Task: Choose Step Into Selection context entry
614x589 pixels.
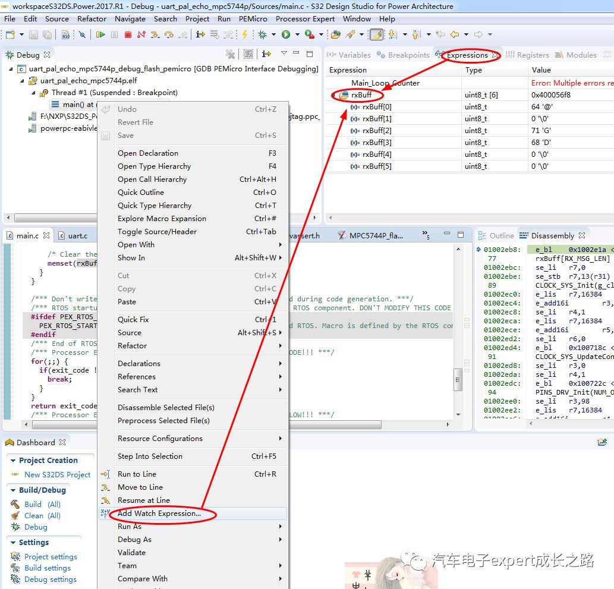Action: tap(193, 456)
